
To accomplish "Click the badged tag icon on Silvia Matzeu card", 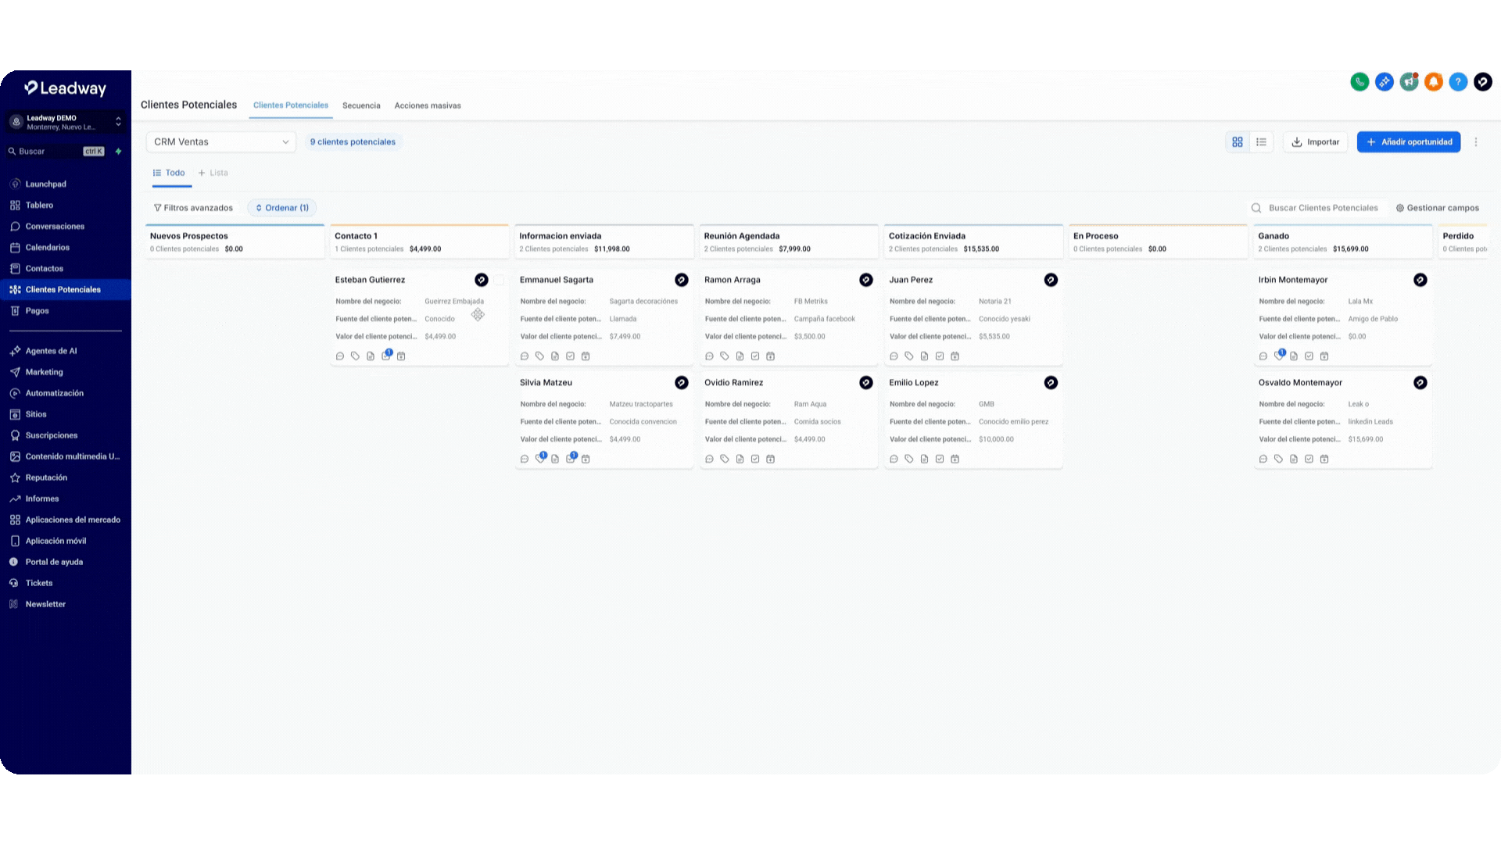I will tap(540, 458).
